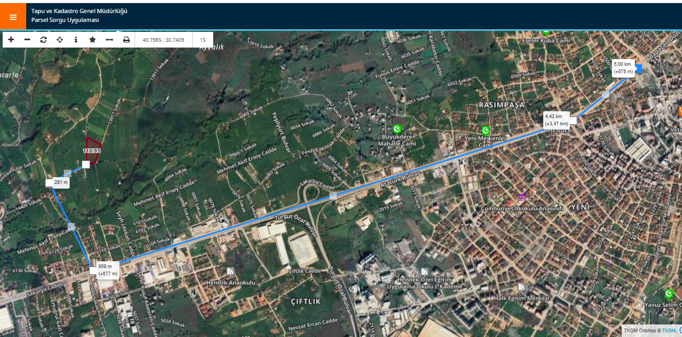
Task: Select the red parcel 110/35 on map
Action: click(93, 146)
